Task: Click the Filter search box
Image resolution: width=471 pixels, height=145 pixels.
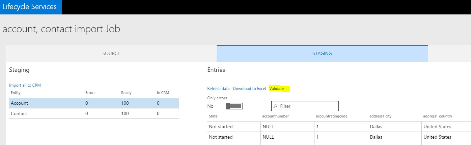Action: [308, 106]
